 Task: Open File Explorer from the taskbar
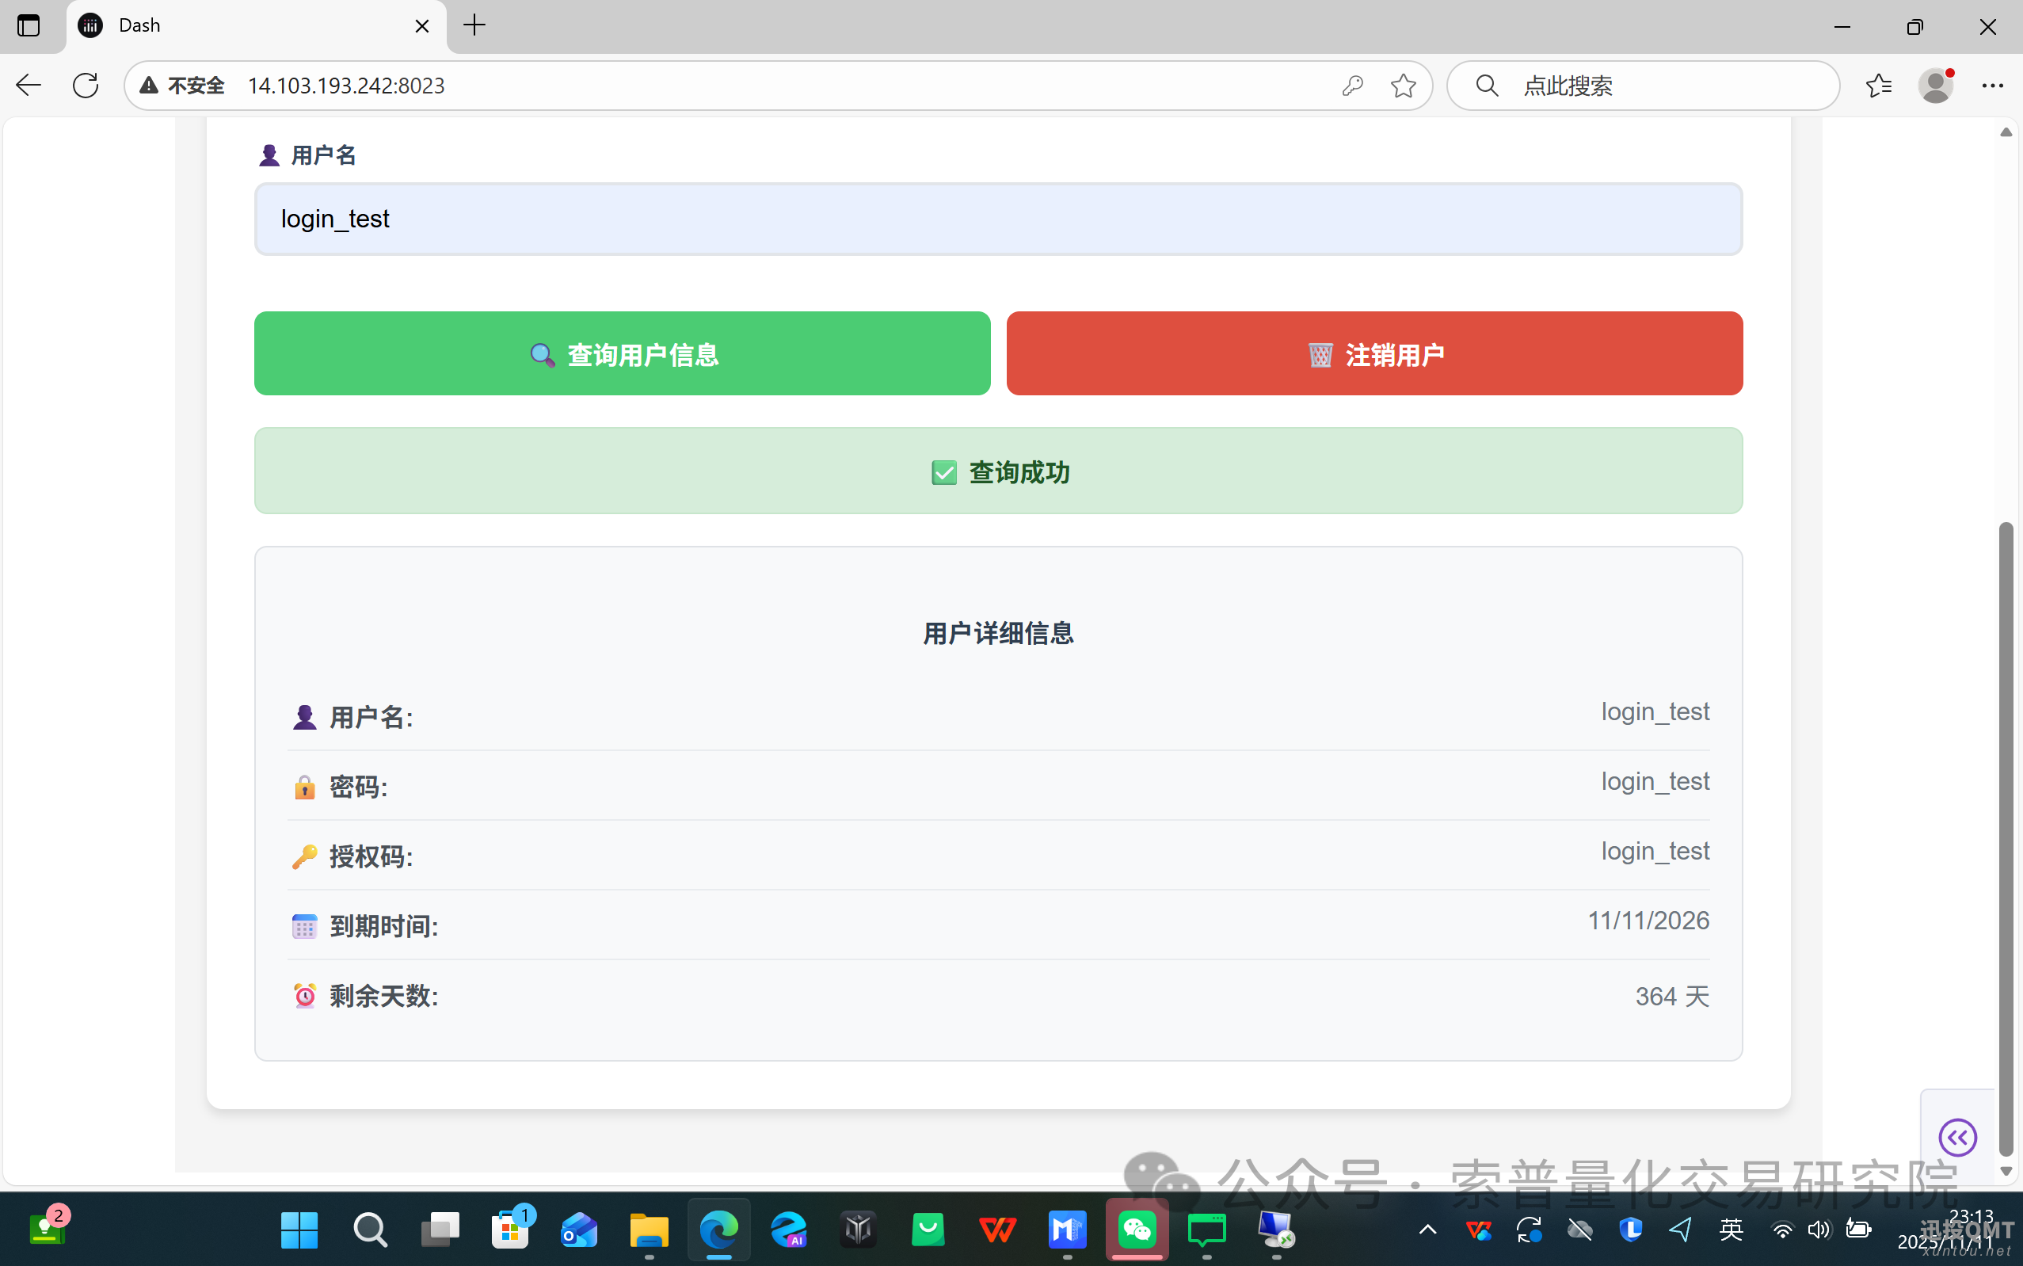pyautogui.click(x=649, y=1230)
